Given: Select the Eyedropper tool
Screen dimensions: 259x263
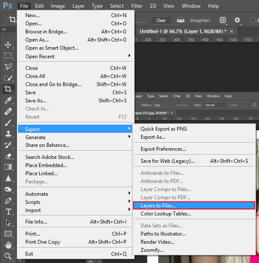Looking at the screenshot, I should [x=8, y=100].
